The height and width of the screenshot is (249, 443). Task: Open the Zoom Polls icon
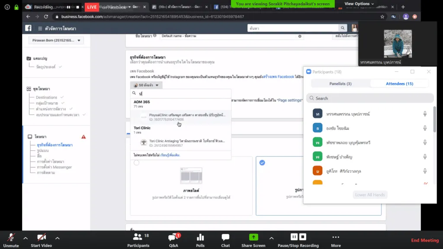pos(200,237)
